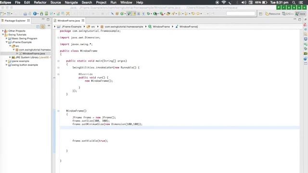Click the green New Java Class icon
This screenshot has width=308, height=173.
tap(122, 13)
